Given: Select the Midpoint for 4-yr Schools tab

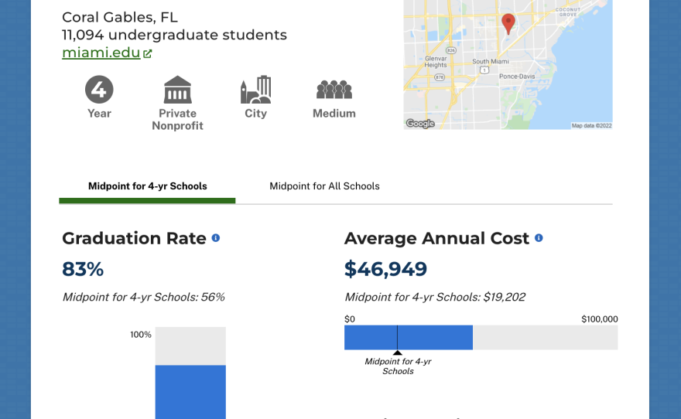Looking at the screenshot, I should coord(147,186).
